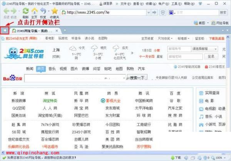Open the sidebar toggle icon beside tabs
The image size is (231, 161).
coord(5,30)
